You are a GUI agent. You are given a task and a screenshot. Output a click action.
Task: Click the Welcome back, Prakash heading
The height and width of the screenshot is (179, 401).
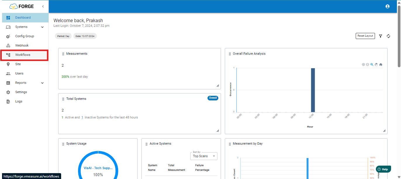[78, 21]
